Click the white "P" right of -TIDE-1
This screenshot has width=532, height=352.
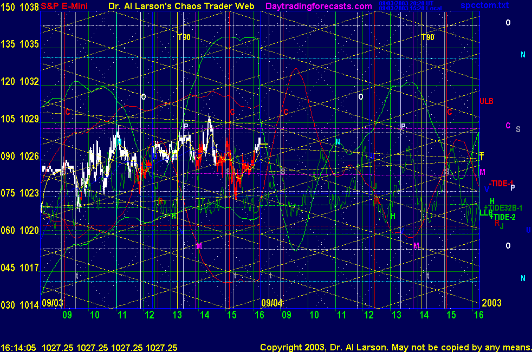(512, 187)
